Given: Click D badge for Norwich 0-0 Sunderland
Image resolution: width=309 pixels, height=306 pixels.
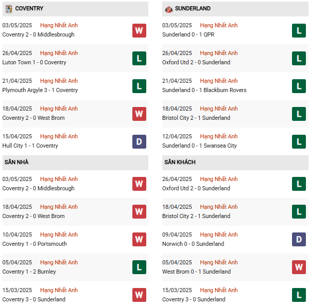Looking at the screenshot, I should (x=299, y=240).
